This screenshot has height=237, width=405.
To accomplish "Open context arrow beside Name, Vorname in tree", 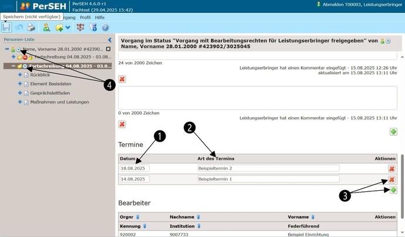I will point(18,50).
